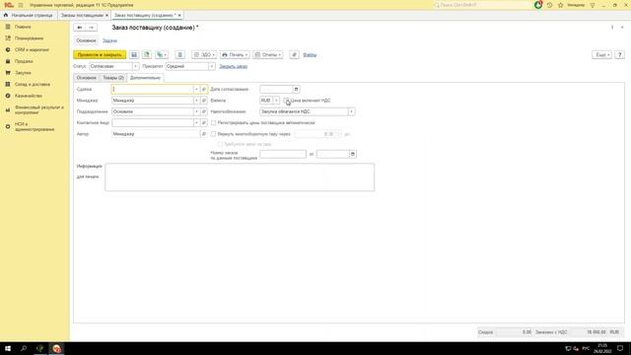The width and height of the screenshot is (631, 355).
Task: Switch to Начальная страница tab
Action: tap(29, 15)
